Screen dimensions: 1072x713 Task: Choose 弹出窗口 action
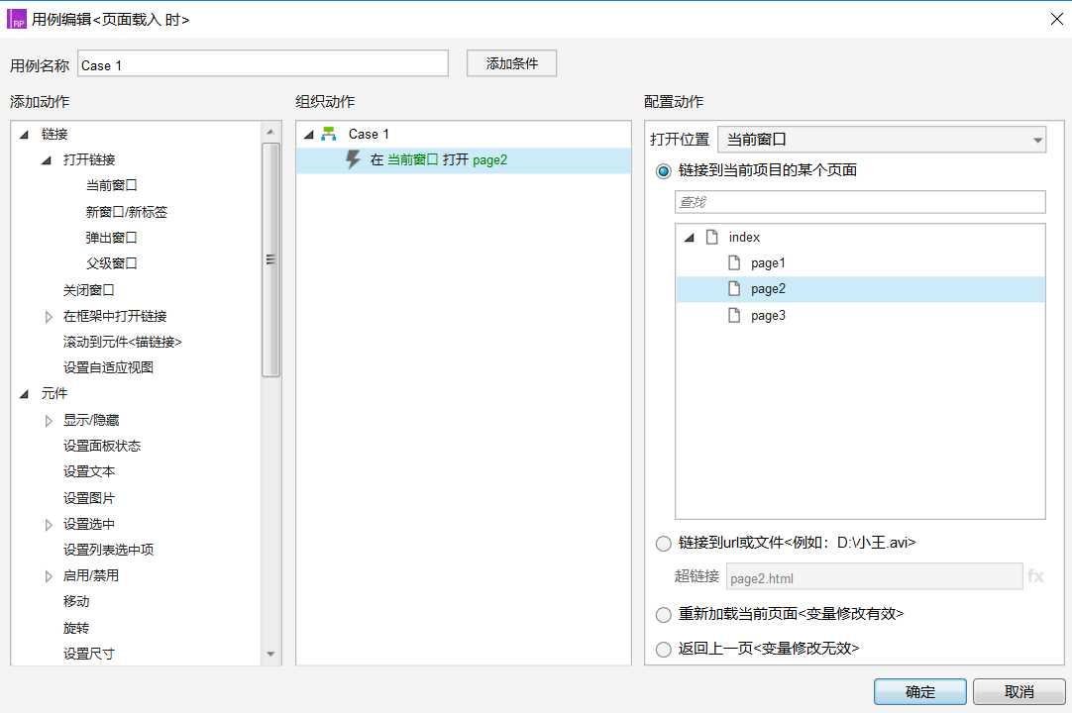pyautogui.click(x=111, y=238)
